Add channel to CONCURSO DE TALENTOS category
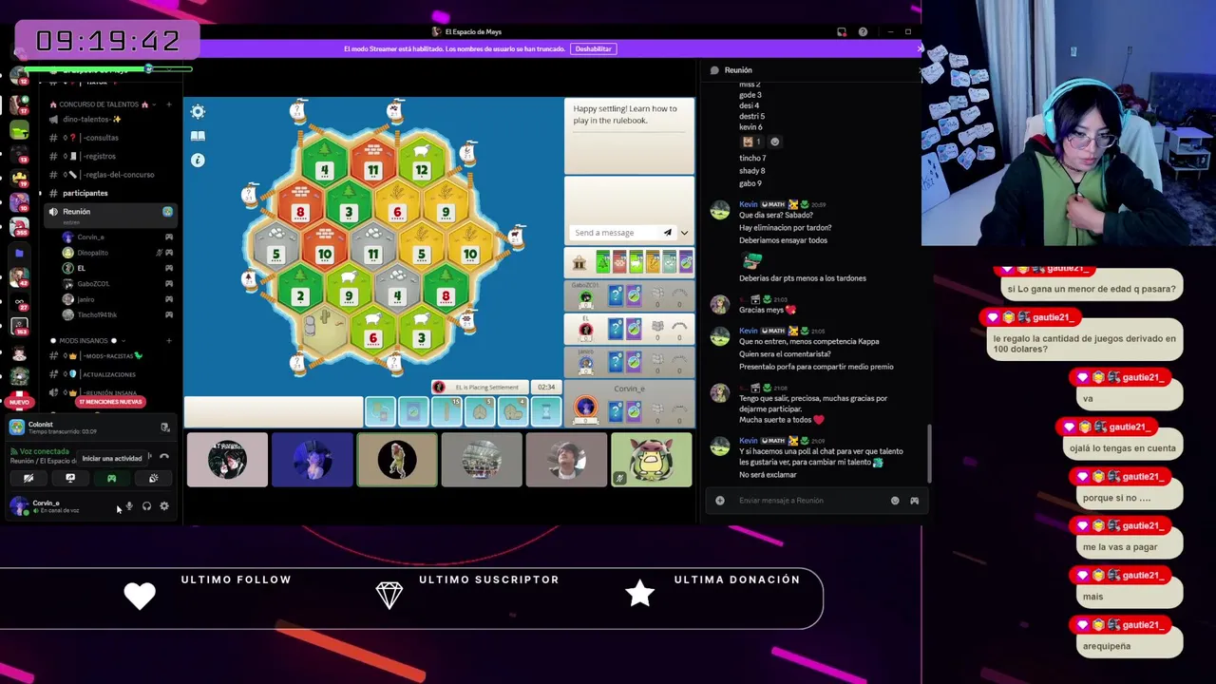This screenshot has height=684, width=1216. coord(168,104)
